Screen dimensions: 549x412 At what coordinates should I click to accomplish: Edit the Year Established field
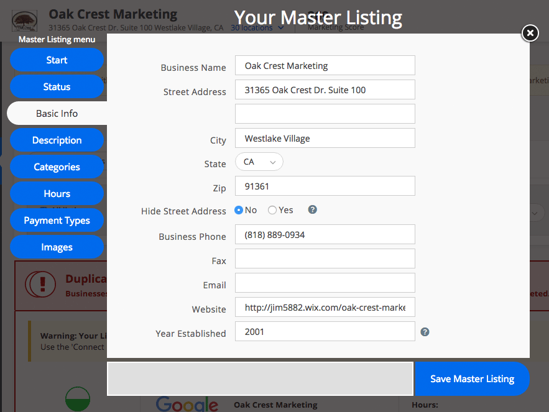coord(325,331)
